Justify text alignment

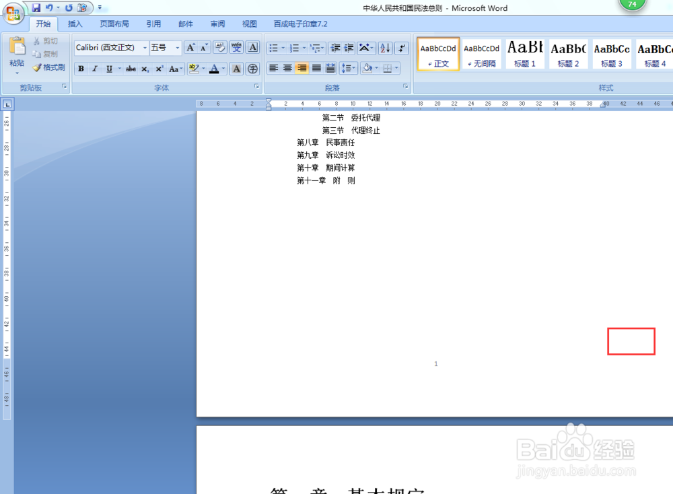(x=316, y=68)
